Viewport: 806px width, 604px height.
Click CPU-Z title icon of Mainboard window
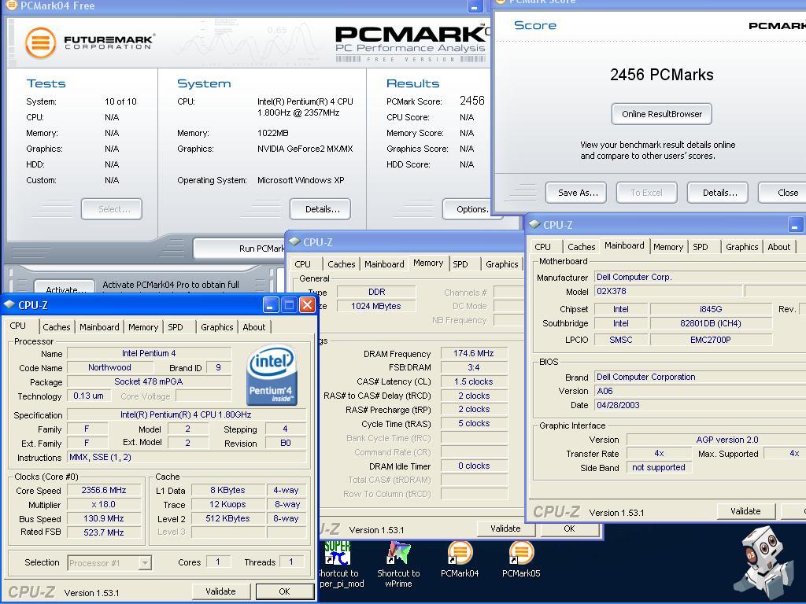(534, 224)
